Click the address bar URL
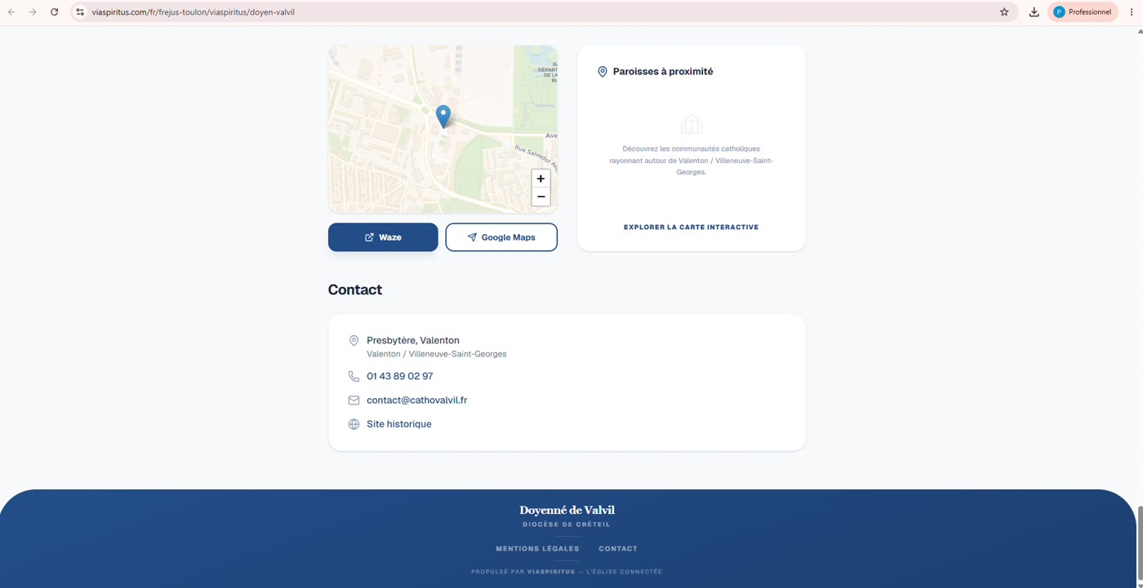 click(x=193, y=12)
